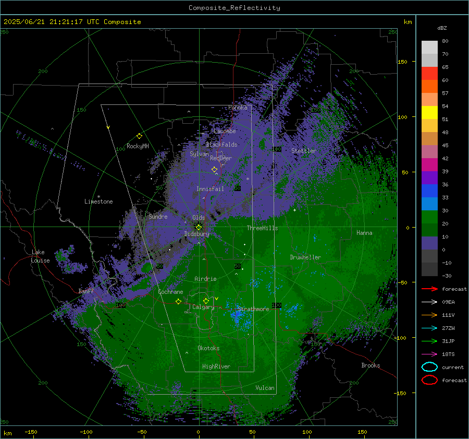Screen dimensions: 469x439
Task: Click the Stettler label
Action: click(304, 151)
